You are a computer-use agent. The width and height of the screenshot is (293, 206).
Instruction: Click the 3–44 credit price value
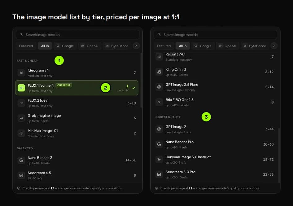click(269, 129)
